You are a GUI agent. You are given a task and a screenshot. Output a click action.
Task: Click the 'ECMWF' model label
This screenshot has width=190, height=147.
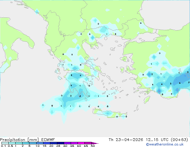(48, 140)
